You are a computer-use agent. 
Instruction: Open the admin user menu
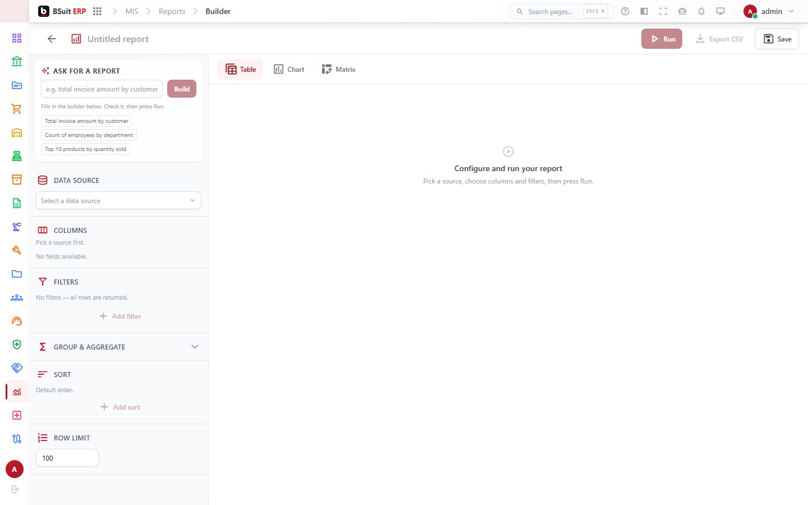[x=769, y=11]
